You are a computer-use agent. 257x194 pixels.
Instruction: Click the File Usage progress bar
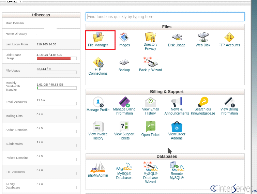pyautogui.click(x=57, y=72)
